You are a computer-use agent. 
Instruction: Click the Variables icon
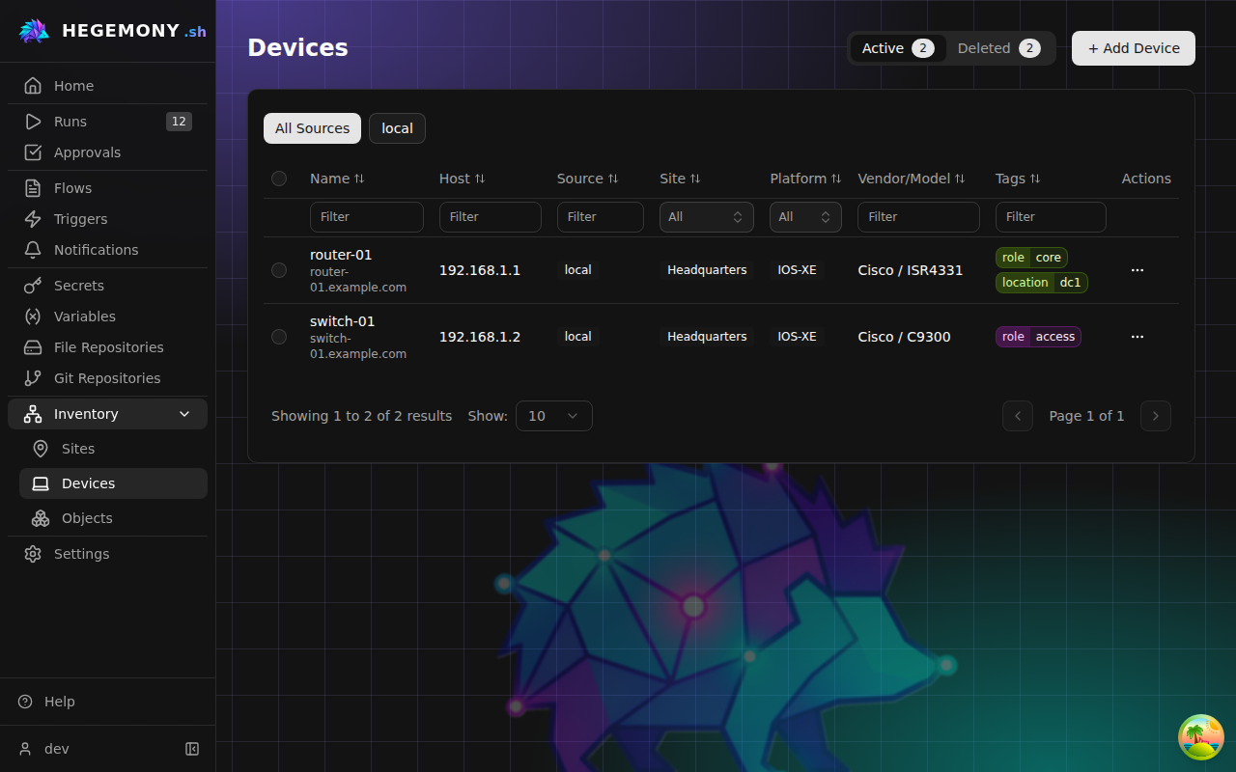(x=33, y=317)
